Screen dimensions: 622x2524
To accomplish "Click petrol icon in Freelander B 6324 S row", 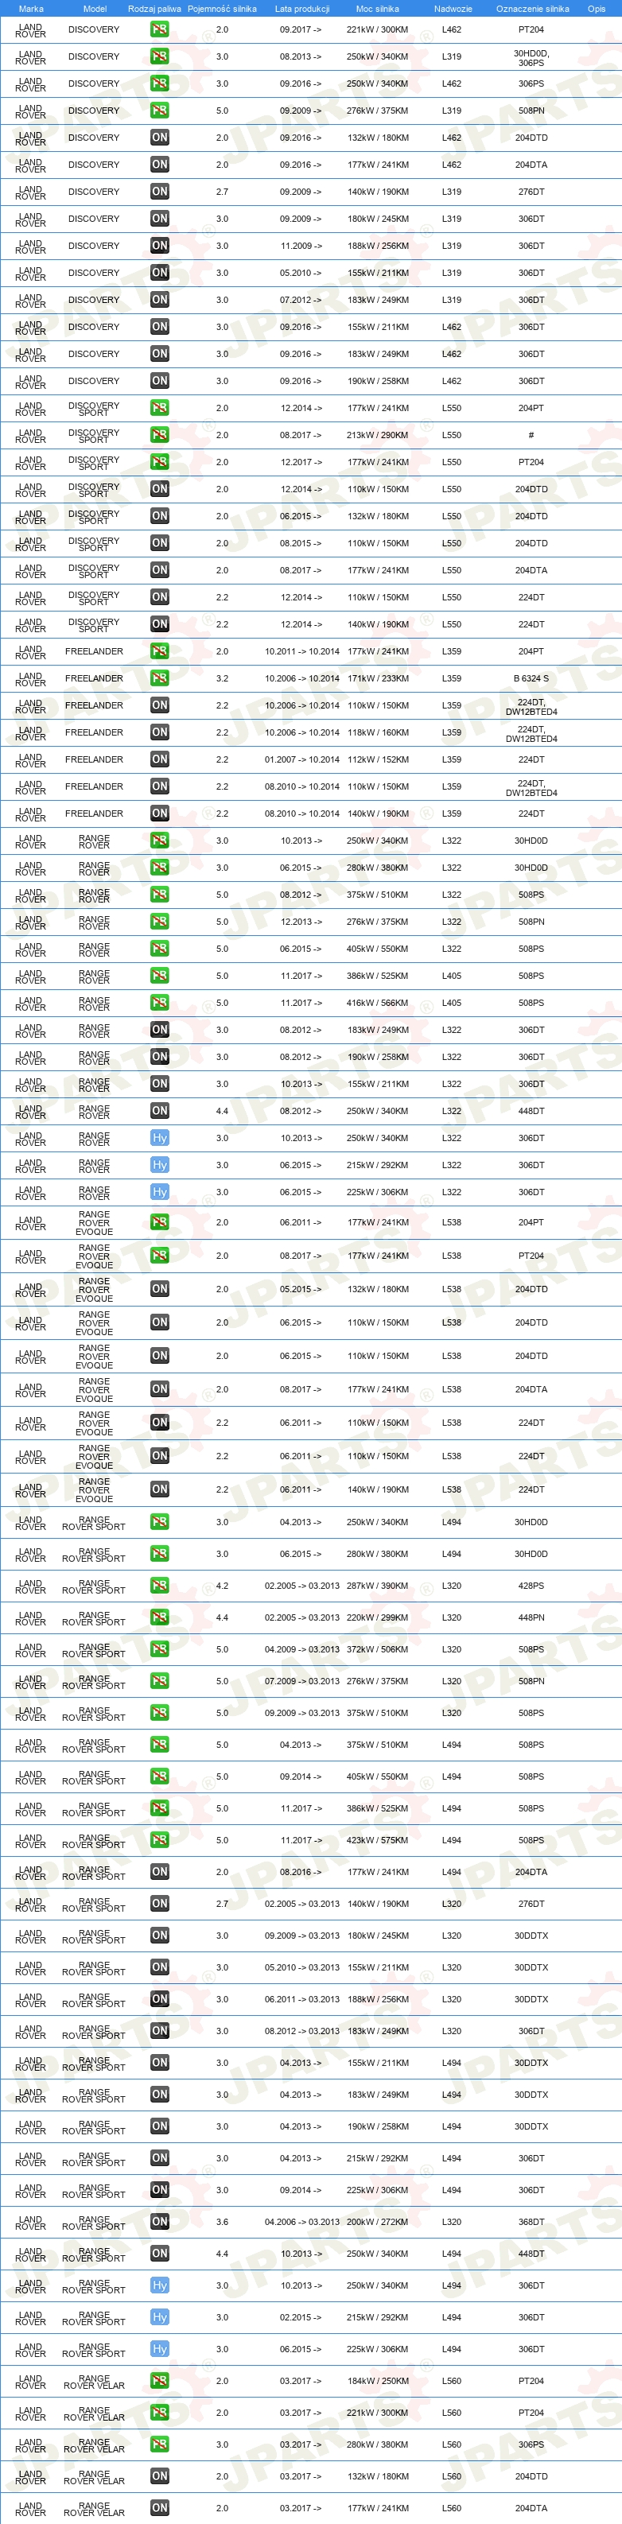I will click(159, 678).
